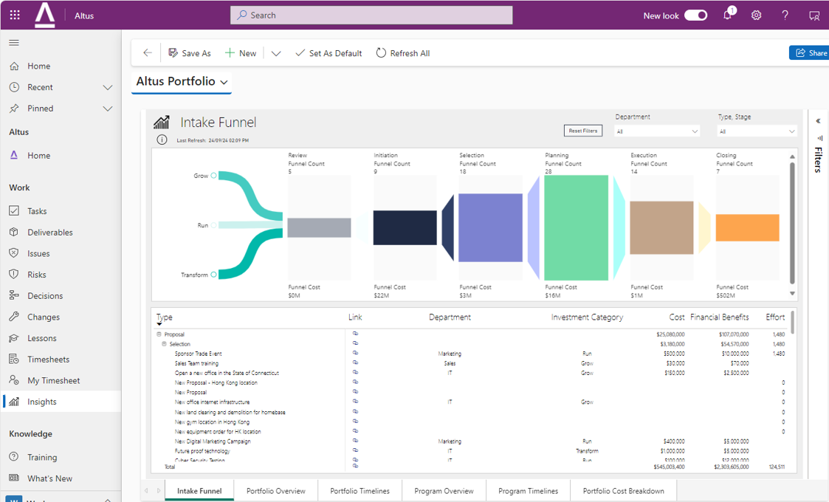Switch to the Portfolio Overview tab
This screenshot has width=829, height=502.
(275, 491)
